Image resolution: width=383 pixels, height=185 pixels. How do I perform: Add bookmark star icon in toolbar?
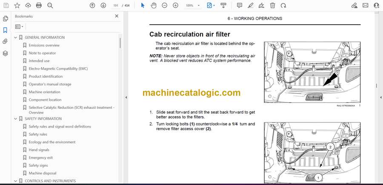coord(17,6)
